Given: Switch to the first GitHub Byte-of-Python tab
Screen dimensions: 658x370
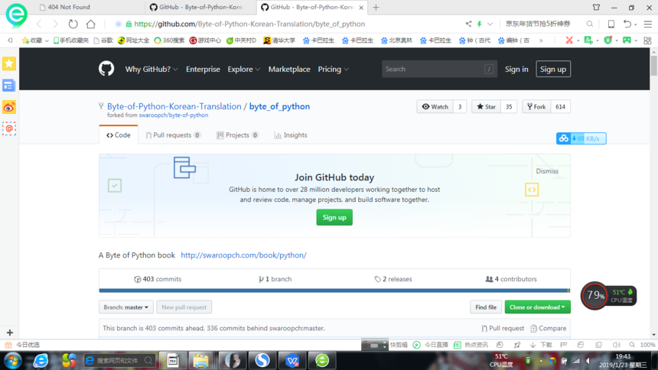Looking at the screenshot, I should 197,7.
